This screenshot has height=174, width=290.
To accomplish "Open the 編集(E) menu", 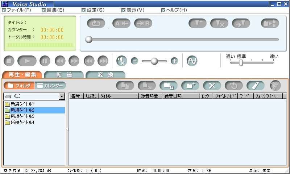I will point(53,10).
